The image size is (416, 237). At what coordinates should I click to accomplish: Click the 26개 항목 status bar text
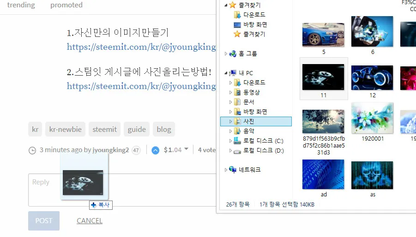(x=238, y=204)
